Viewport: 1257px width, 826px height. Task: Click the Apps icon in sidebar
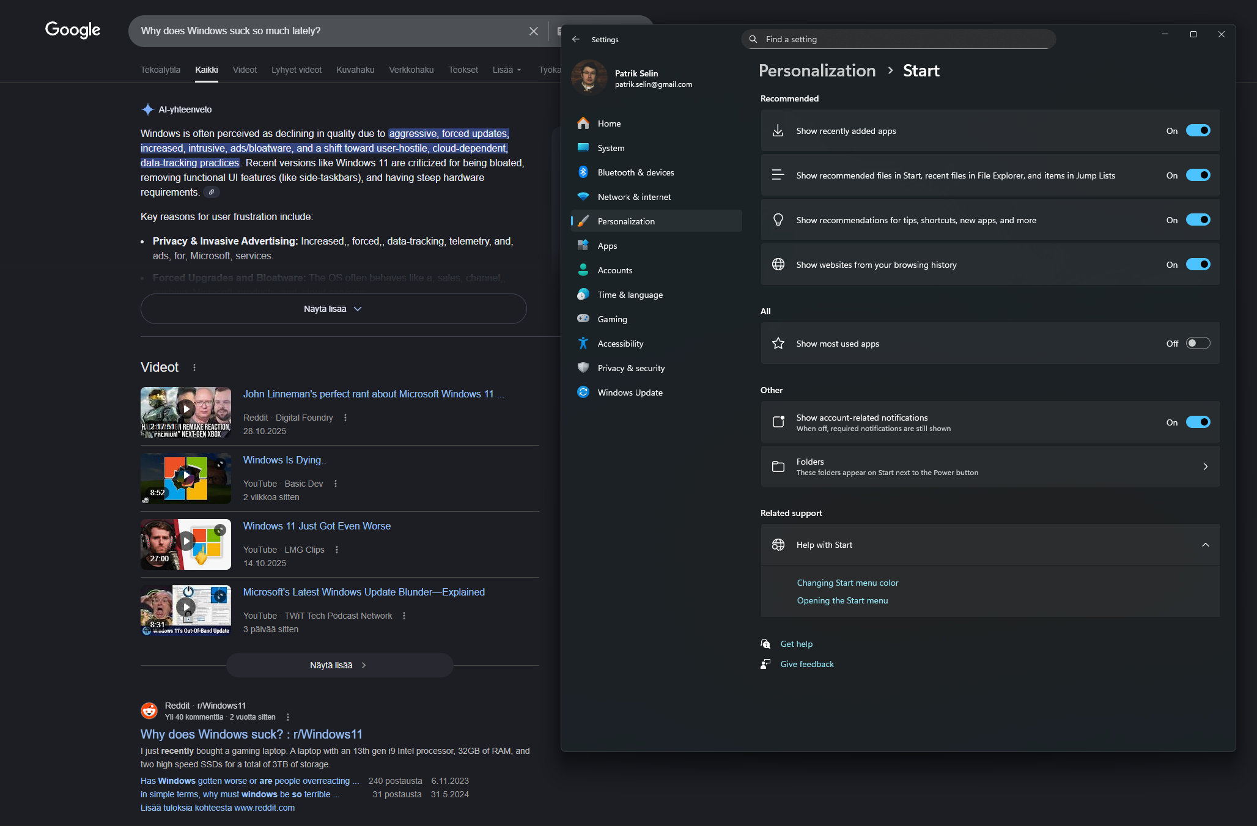pyautogui.click(x=583, y=246)
